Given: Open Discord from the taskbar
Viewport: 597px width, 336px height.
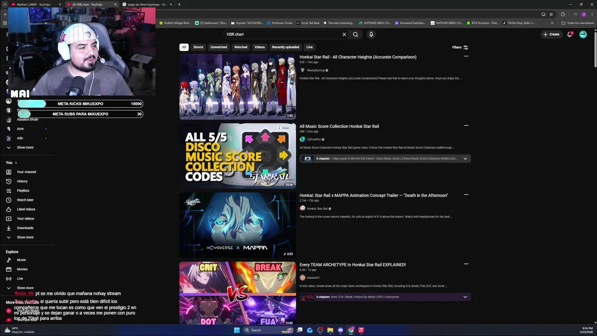Looking at the screenshot, I should click(340, 330).
